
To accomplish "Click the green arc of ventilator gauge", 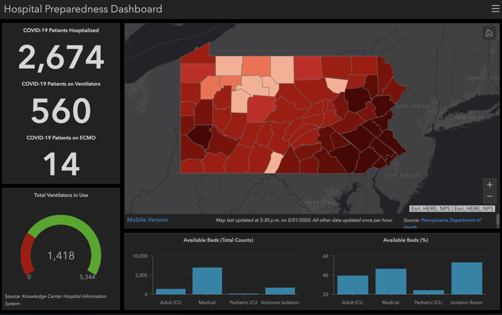I will [71, 233].
